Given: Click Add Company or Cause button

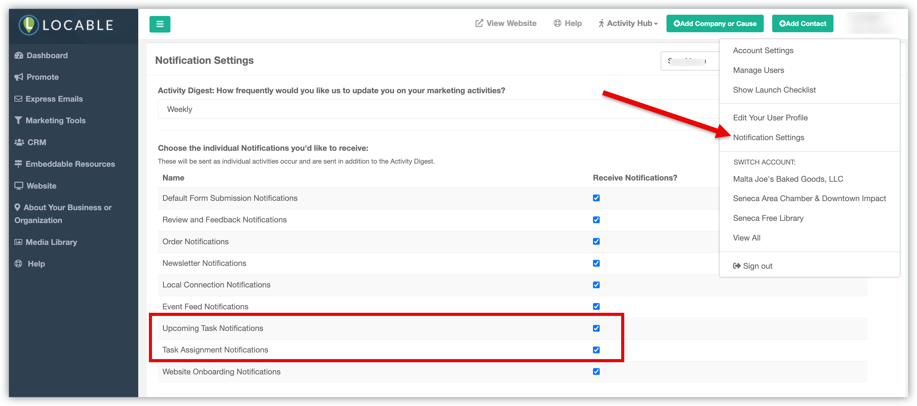Looking at the screenshot, I should click(x=714, y=23).
